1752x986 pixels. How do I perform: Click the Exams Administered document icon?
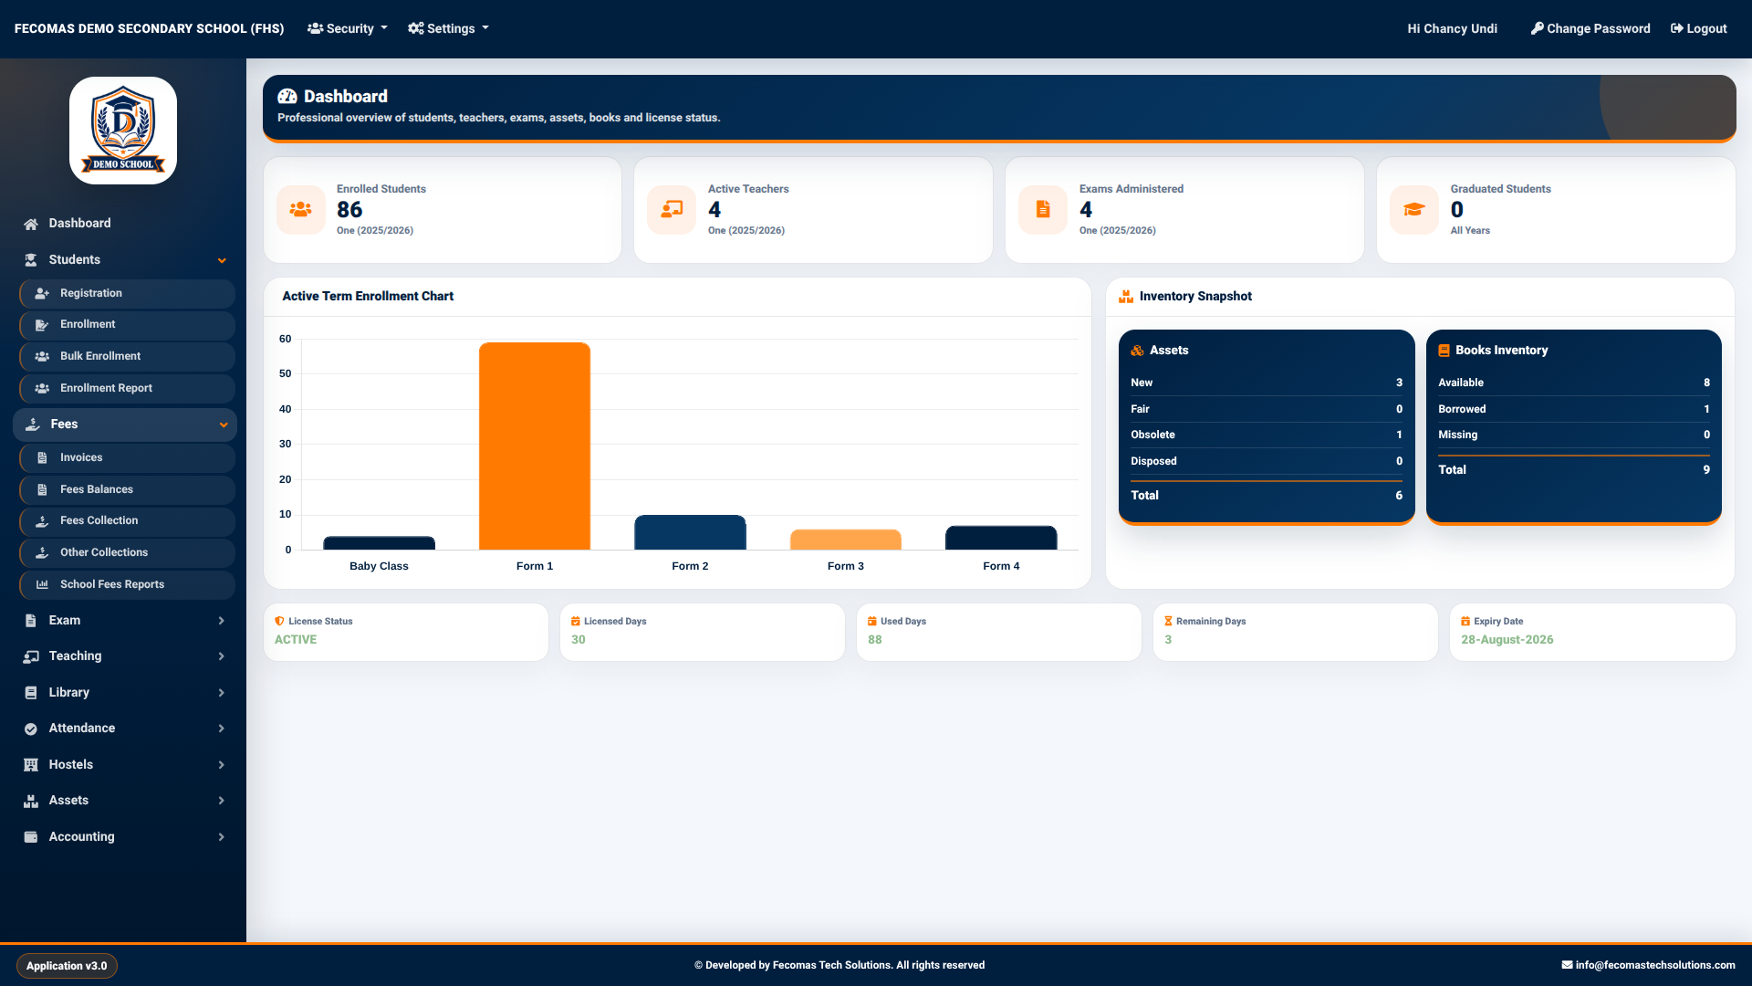1043,210
